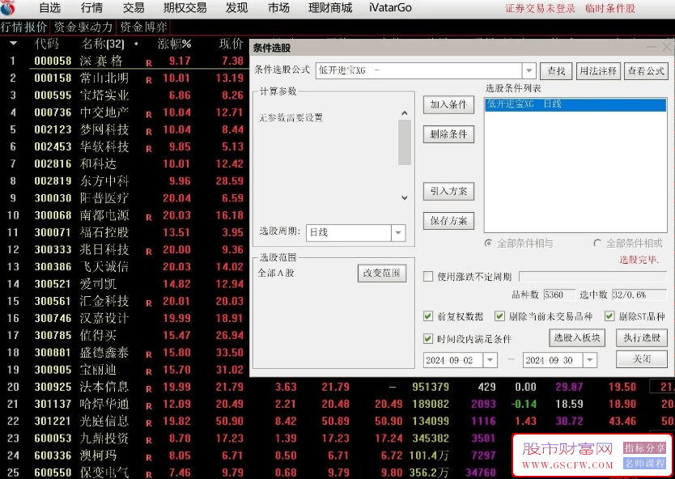This screenshot has height=479, width=675.
Task: Switch to the 资金博弈 tab
Action: pos(143,28)
